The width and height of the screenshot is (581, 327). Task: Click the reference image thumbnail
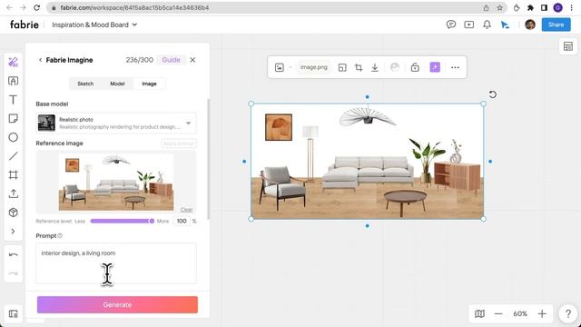coord(116,182)
